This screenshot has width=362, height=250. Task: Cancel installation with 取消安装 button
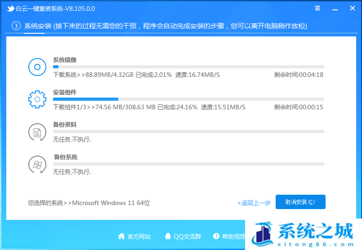tap(300, 202)
